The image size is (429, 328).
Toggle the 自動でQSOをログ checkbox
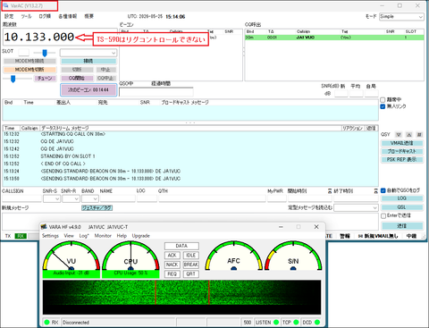pyautogui.click(x=383, y=190)
